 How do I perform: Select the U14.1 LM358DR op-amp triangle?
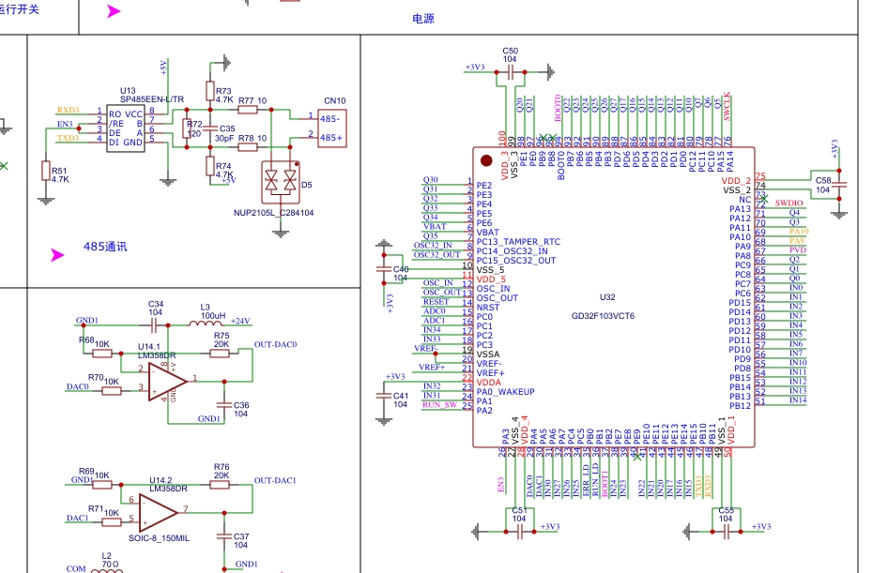click(168, 382)
